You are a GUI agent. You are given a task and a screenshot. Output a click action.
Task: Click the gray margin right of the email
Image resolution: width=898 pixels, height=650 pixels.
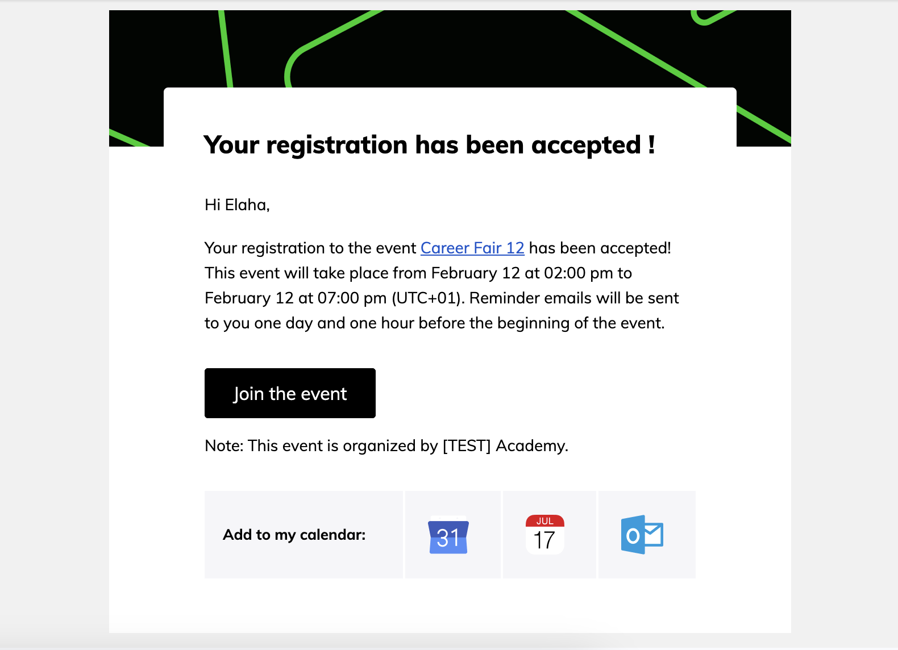point(845,325)
